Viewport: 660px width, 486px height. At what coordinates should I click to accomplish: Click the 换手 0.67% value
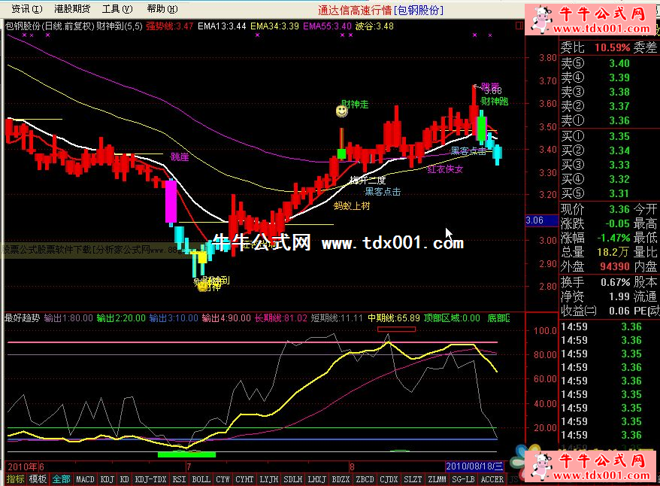tap(615, 282)
